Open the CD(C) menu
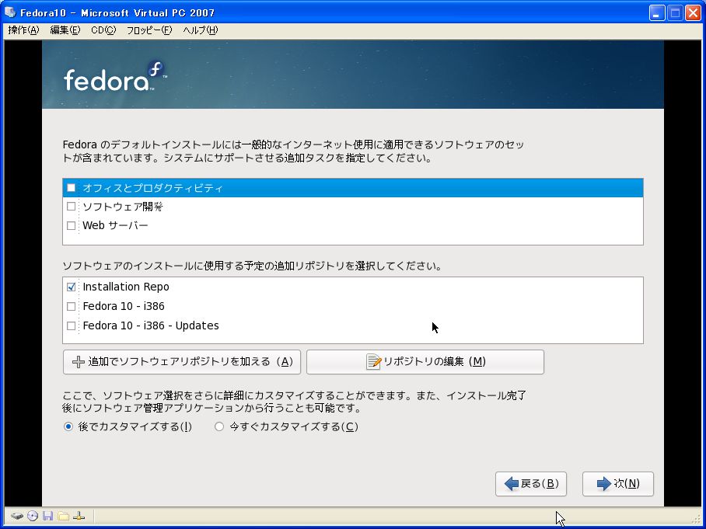The width and height of the screenshot is (706, 529). tap(103, 30)
